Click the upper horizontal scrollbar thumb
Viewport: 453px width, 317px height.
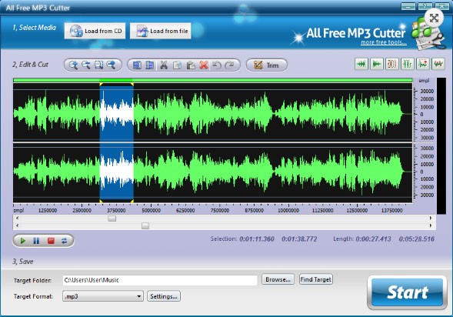click(x=112, y=219)
